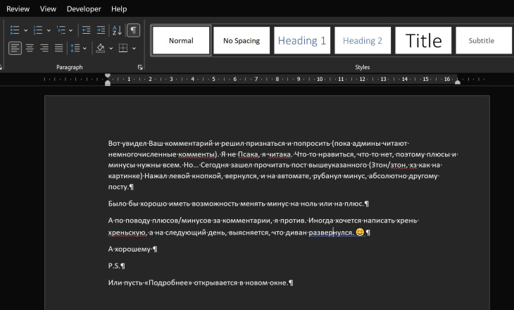
Task: Click the smiley emoji in the text
Action: coord(360,232)
